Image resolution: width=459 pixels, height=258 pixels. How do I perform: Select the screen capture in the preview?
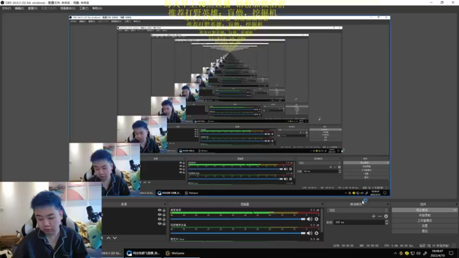tap(229, 106)
